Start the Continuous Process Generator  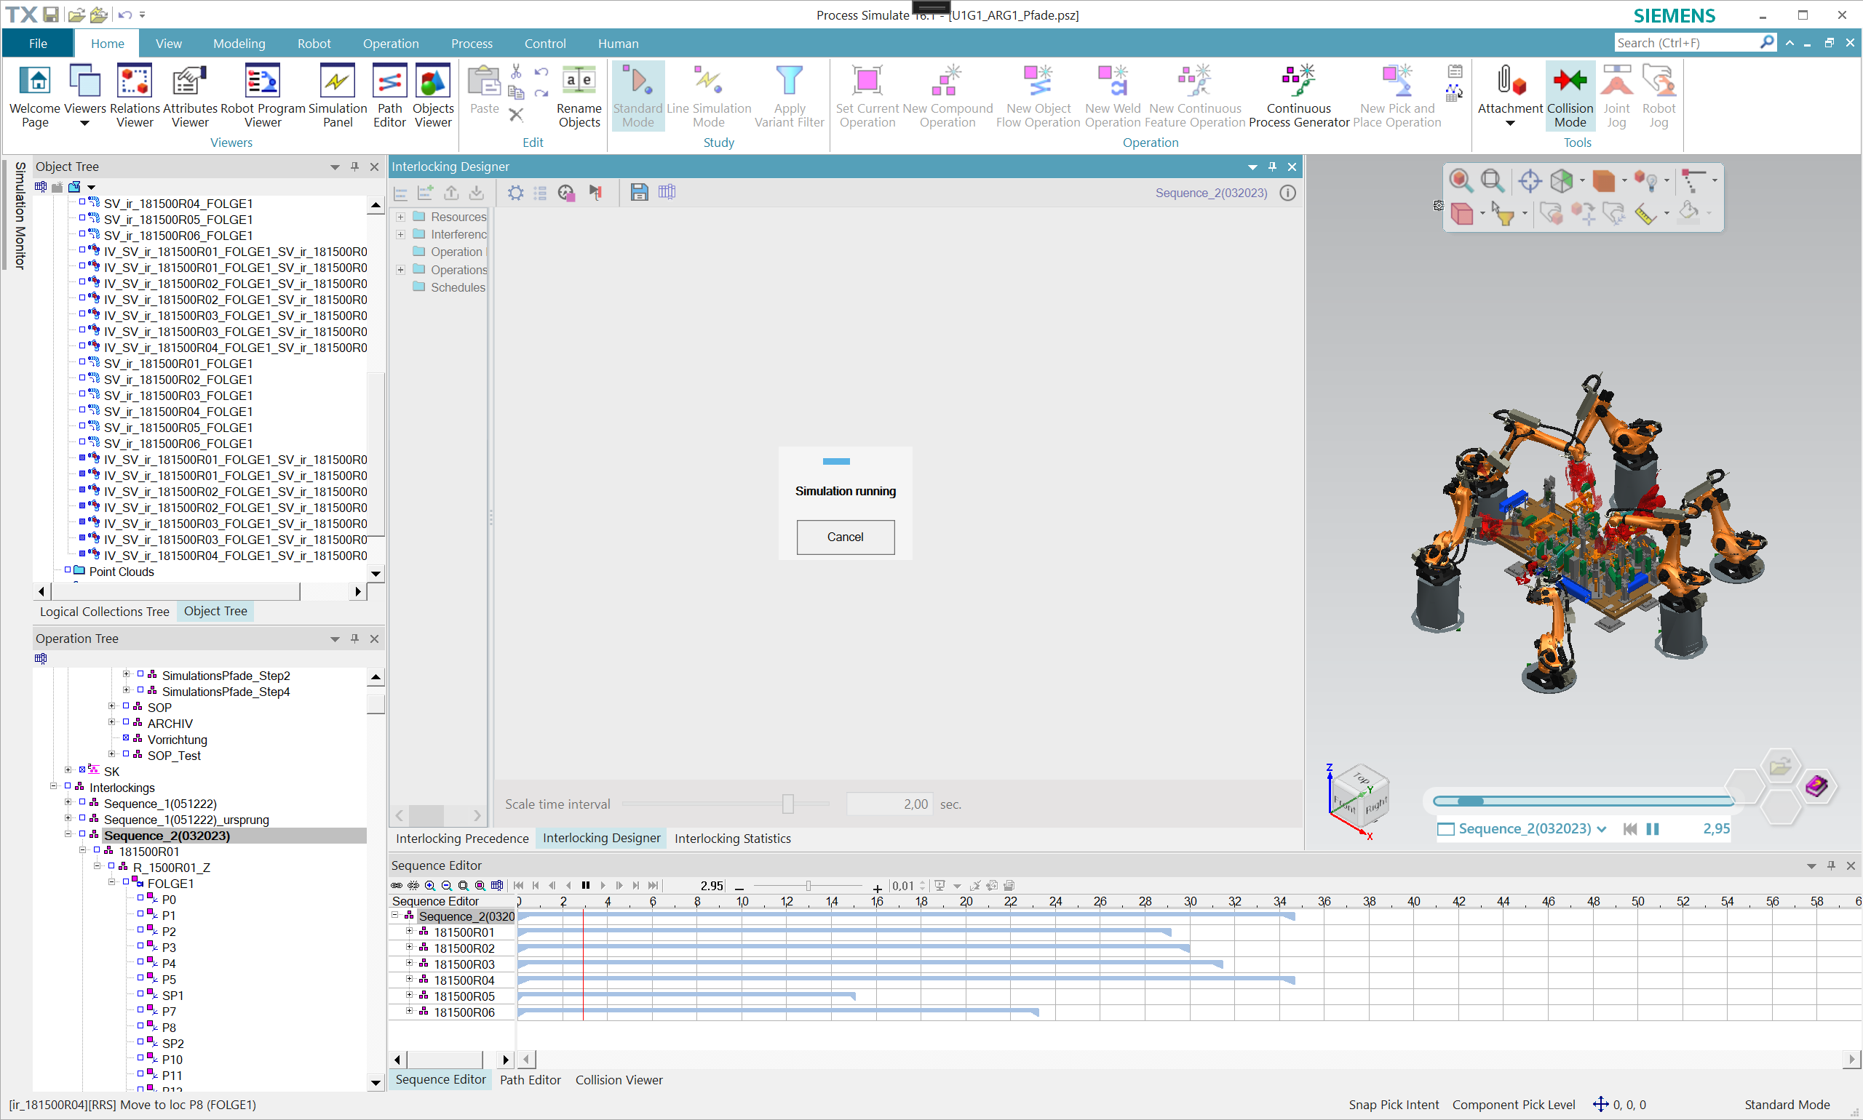click(x=1299, y=96)
